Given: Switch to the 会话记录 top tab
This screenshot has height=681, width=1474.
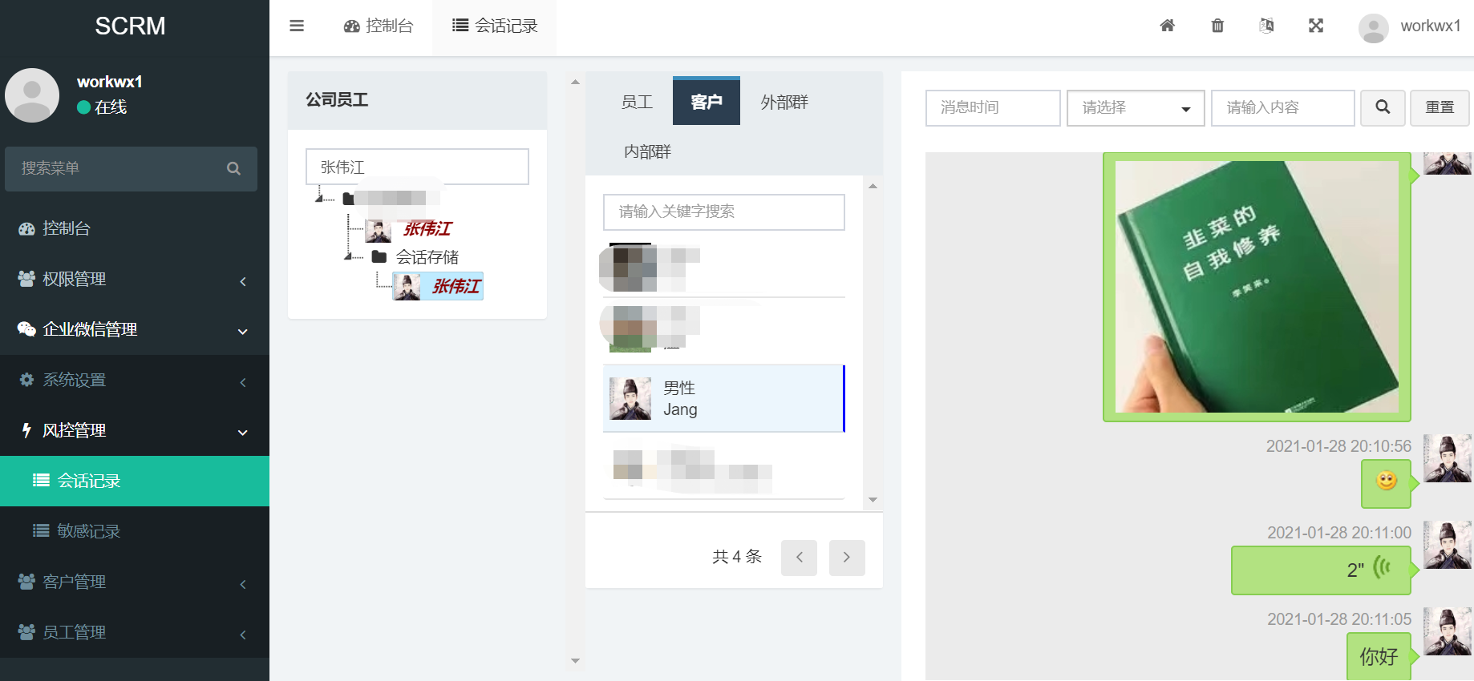Looking at the screenshot, I should click(x=495, y=26).
